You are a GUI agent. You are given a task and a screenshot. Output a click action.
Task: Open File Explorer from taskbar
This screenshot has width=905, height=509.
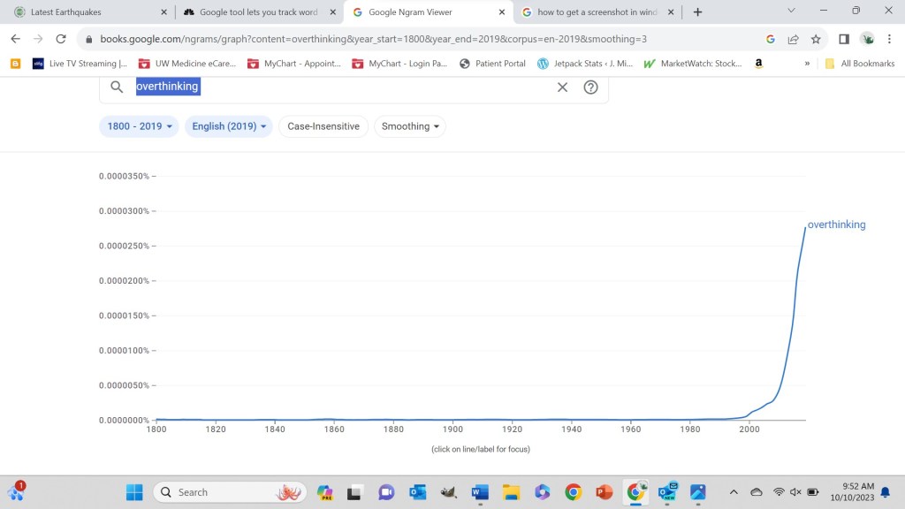tap(511, 492)
